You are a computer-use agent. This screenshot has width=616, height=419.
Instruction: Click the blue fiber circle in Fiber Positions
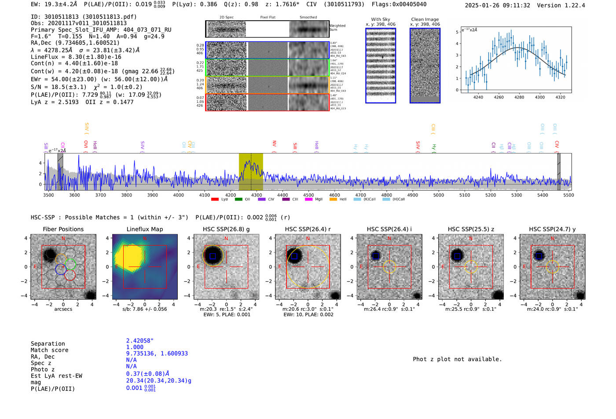pyautogui.click(x=61, y=270)
